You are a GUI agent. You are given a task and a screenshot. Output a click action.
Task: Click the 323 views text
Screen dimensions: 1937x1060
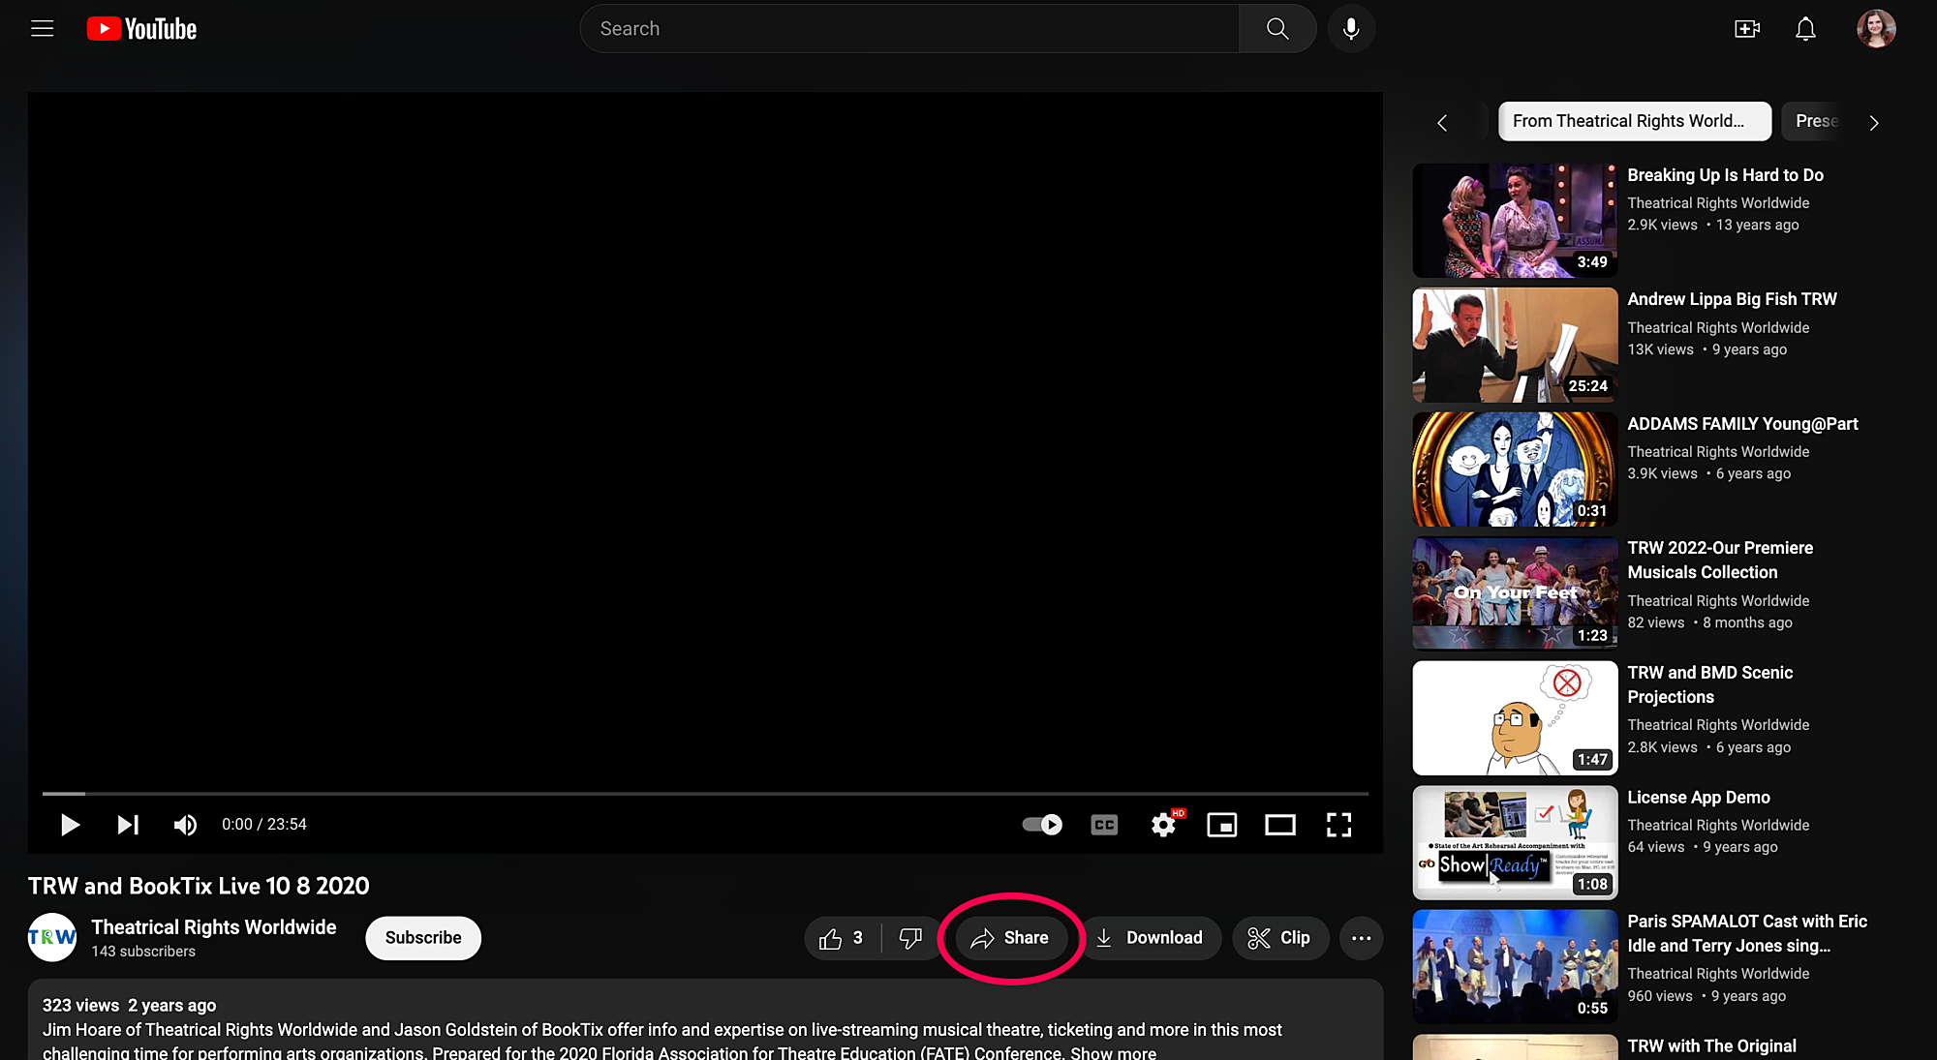[80, 1005]
